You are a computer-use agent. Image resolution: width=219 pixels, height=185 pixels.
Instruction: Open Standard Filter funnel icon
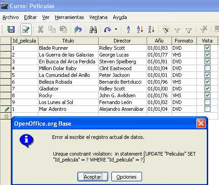189,31
